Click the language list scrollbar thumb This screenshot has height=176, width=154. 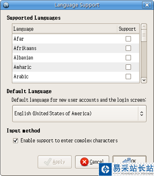[x=144, y=35]
